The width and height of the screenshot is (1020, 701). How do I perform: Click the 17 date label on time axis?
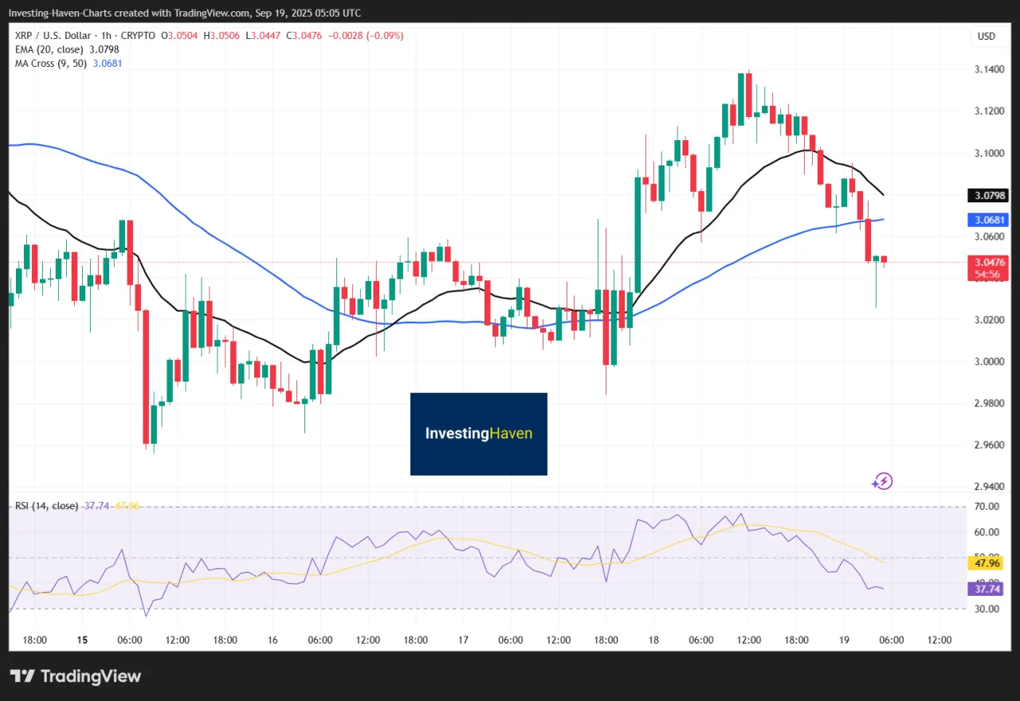[463, 640]
